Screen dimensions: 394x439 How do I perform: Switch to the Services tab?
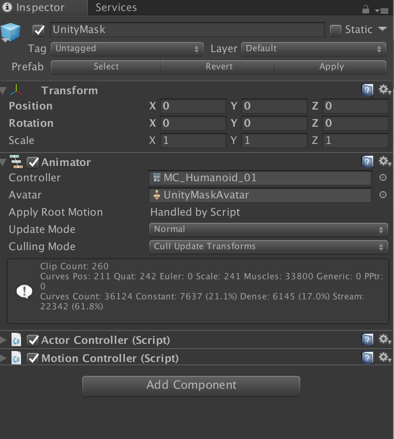(115, 7)
